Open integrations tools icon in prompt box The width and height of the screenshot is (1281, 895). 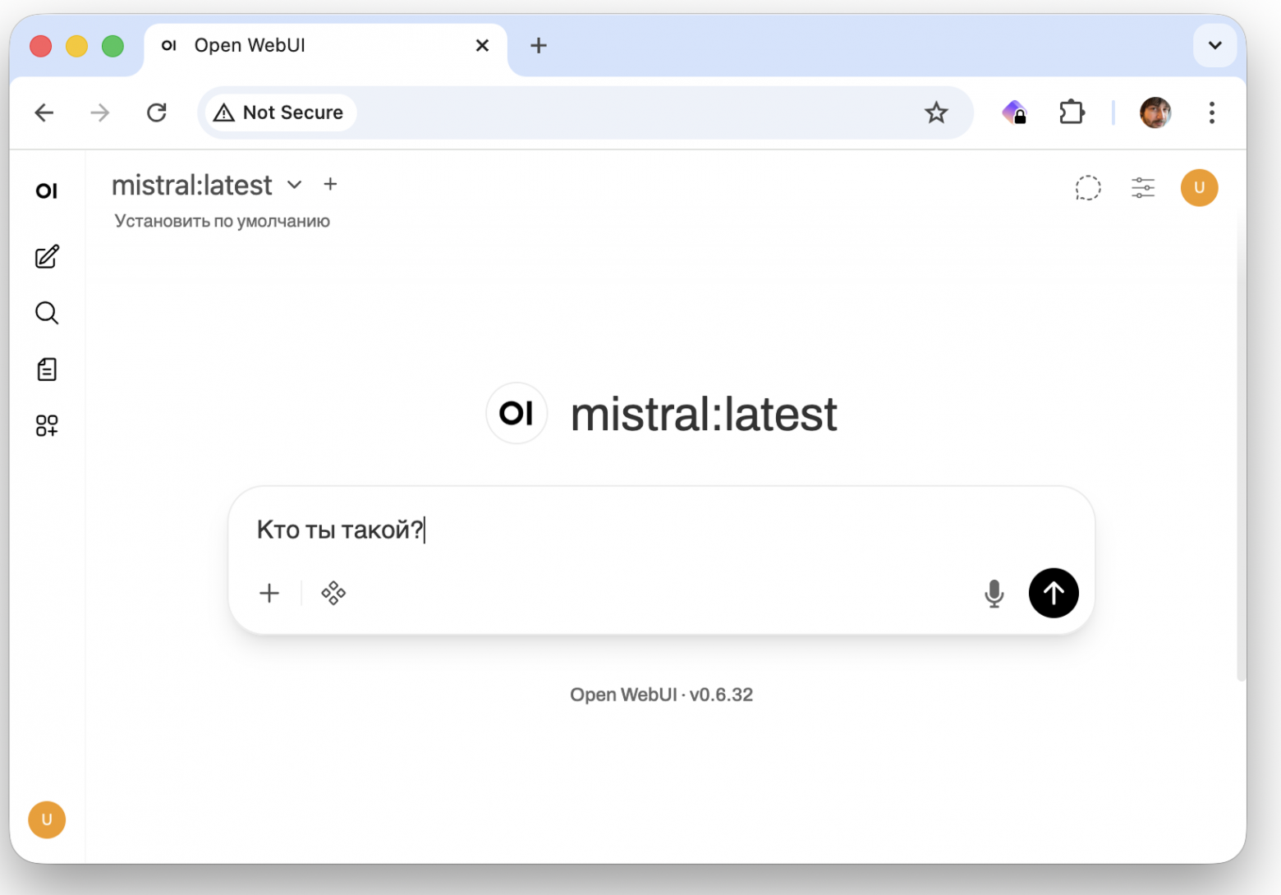pos(333,593)
